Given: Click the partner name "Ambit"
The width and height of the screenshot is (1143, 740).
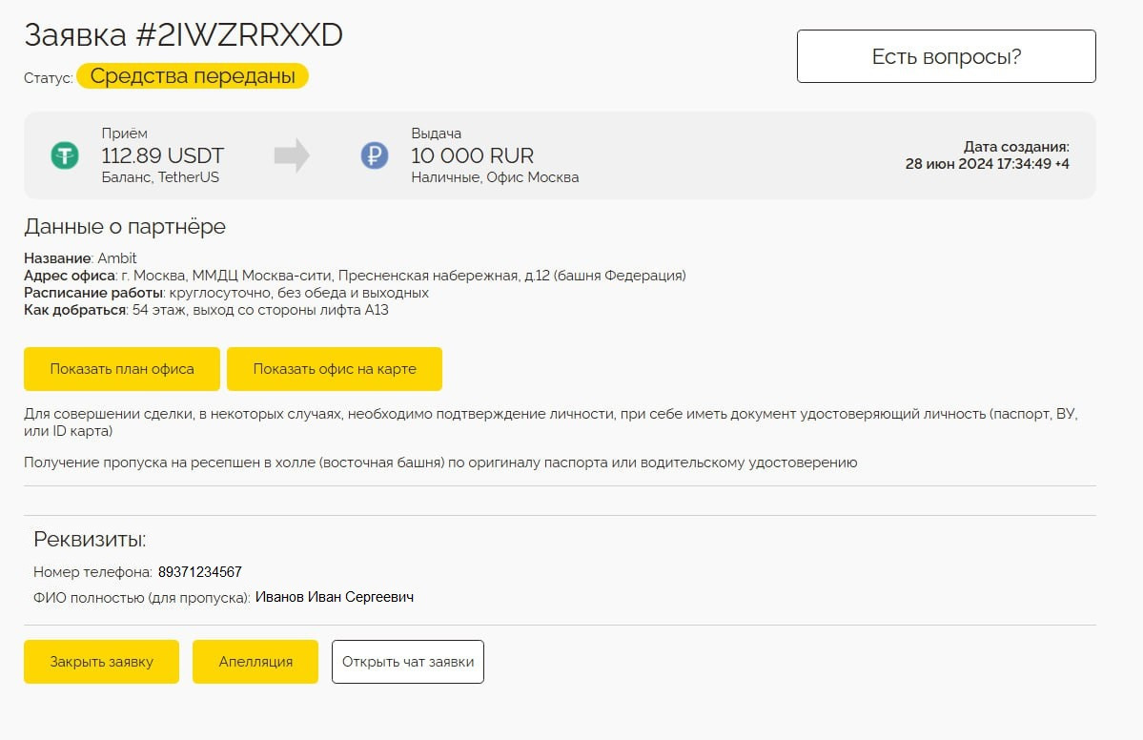Looking at the screenshot, I should click(117, 258).
